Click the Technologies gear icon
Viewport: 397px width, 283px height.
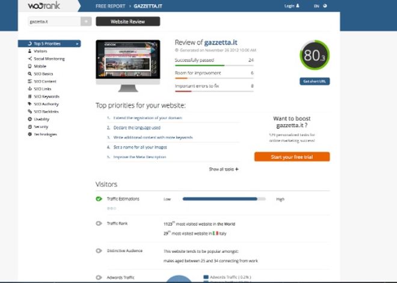coord(29,134)
